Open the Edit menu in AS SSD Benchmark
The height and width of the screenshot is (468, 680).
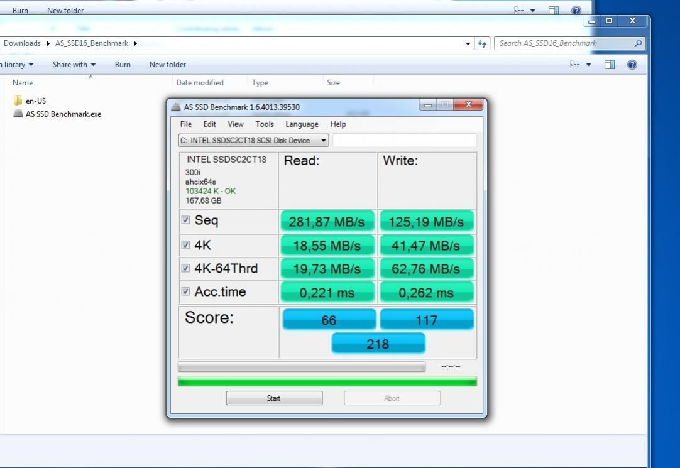(209, 124)
